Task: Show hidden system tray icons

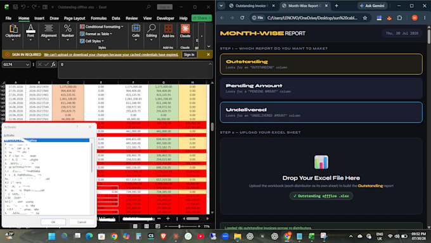Action: (x=351, y=236)
